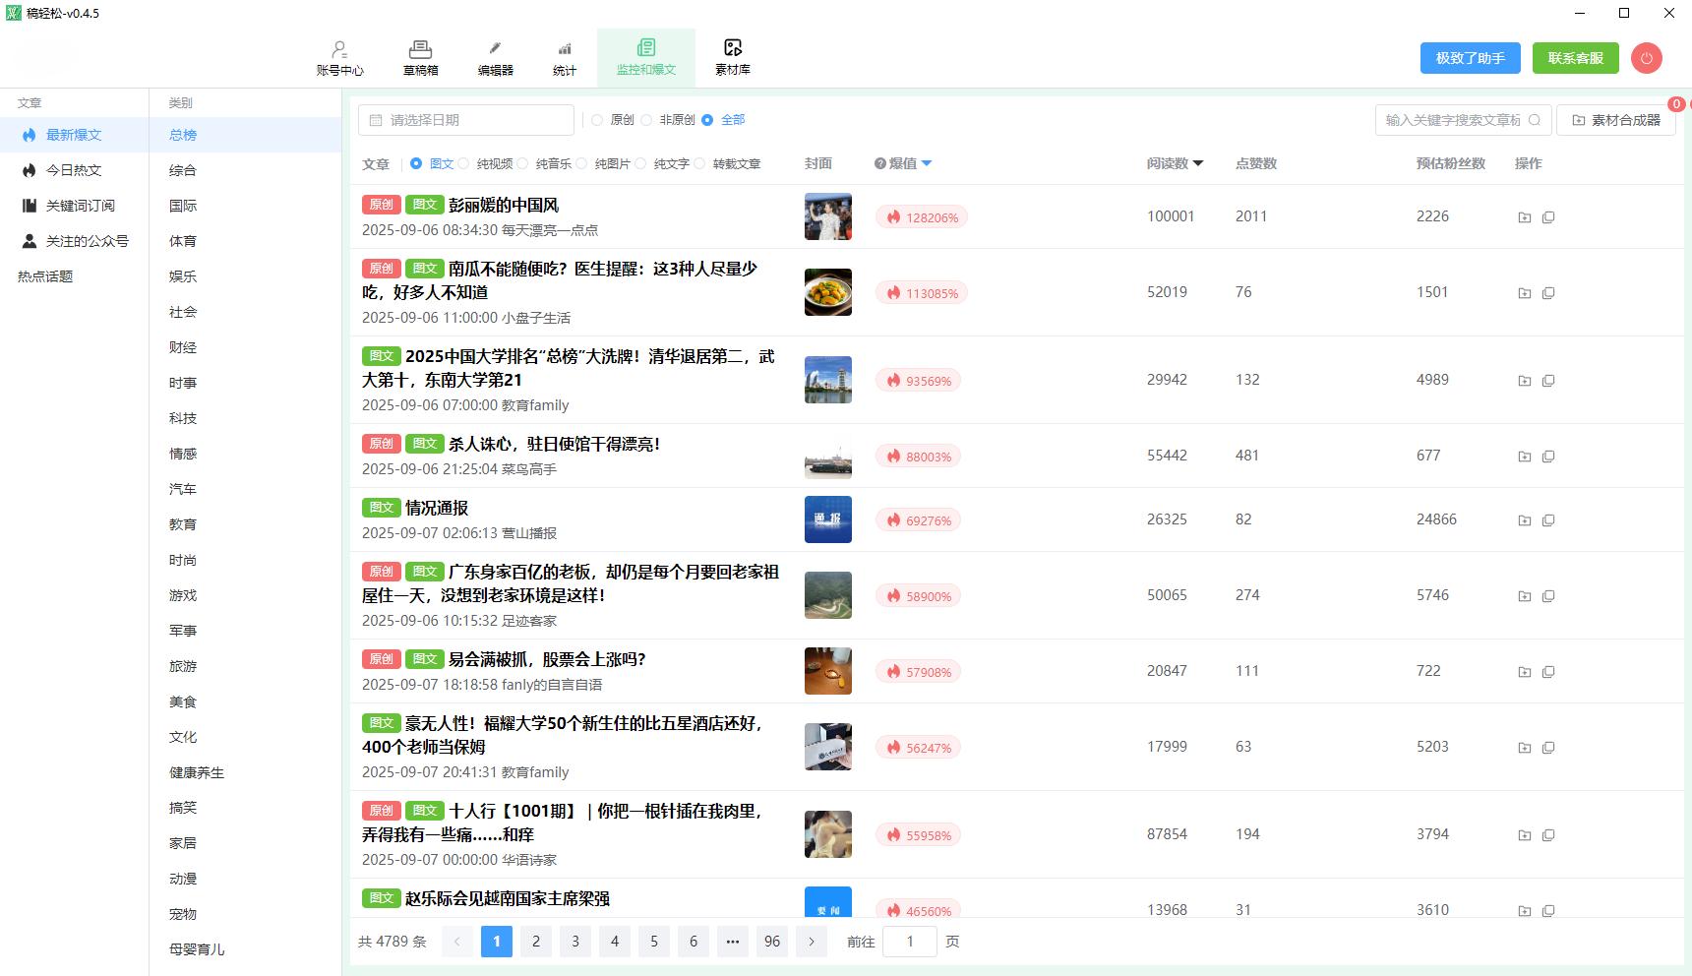Click the keyword search input field

click(1452, 120)
